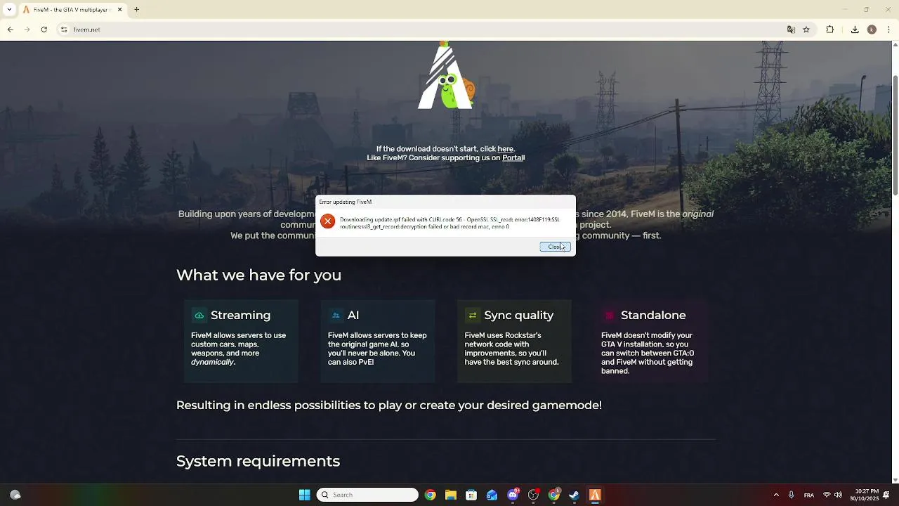Click the Sync quality feature icon
899x506 pixels.
[x=472, y=316]
